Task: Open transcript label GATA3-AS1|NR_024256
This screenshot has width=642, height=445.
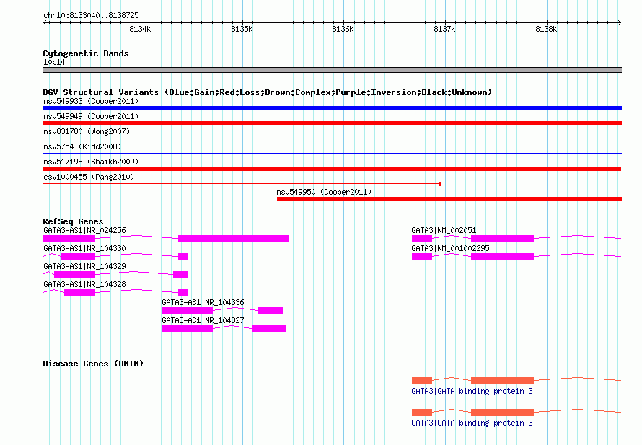Action: (x=84, y=230)
